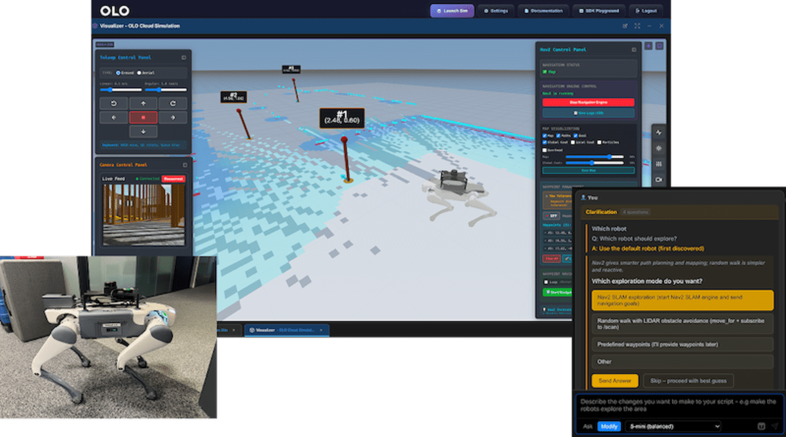This screenshot has height=437, width=786.
Task: Stop robot with red center button
Action: 143,117
